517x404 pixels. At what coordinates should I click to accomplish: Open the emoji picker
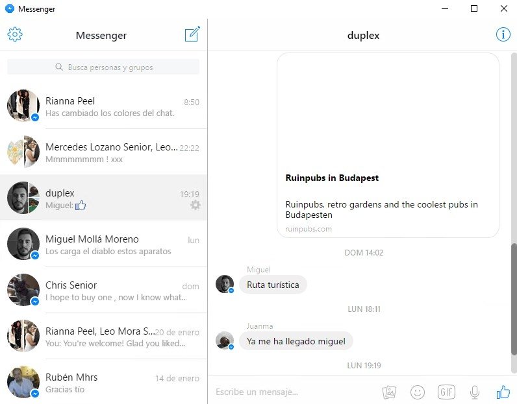tap(418, 392)
